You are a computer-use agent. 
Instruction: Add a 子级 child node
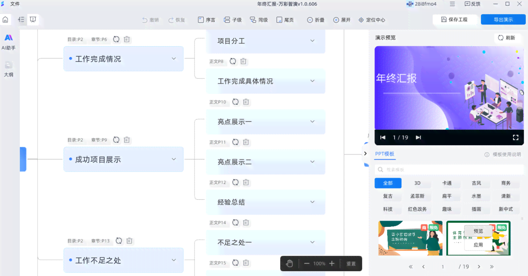click(x=233, y=20)
